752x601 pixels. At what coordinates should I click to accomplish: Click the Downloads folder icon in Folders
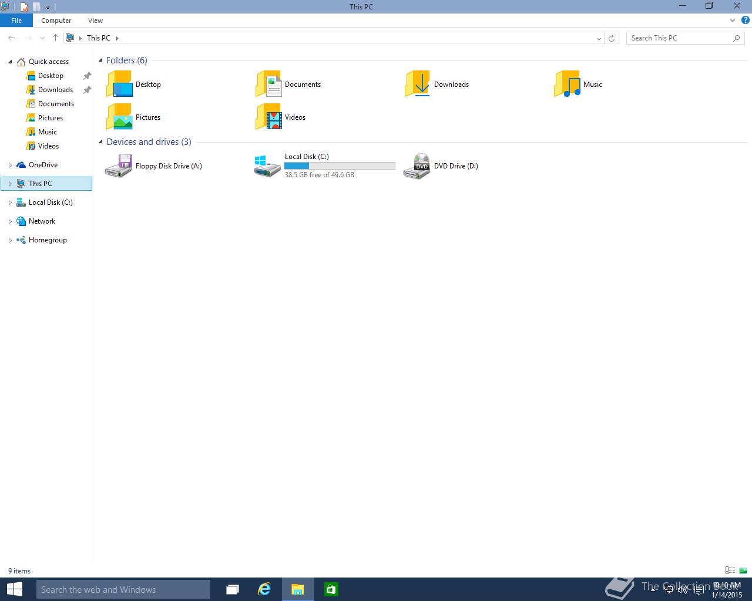[417, 84]
